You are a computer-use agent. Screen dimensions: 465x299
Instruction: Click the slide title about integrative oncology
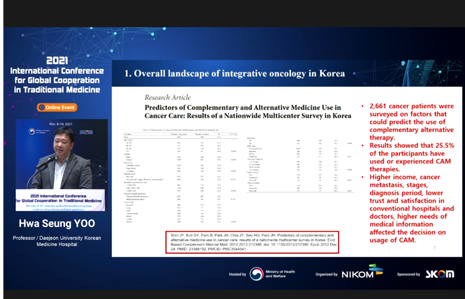tap(235, 74)
